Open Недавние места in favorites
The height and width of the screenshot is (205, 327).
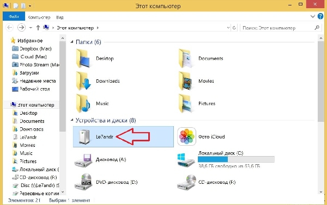click(x=34, y=81)
